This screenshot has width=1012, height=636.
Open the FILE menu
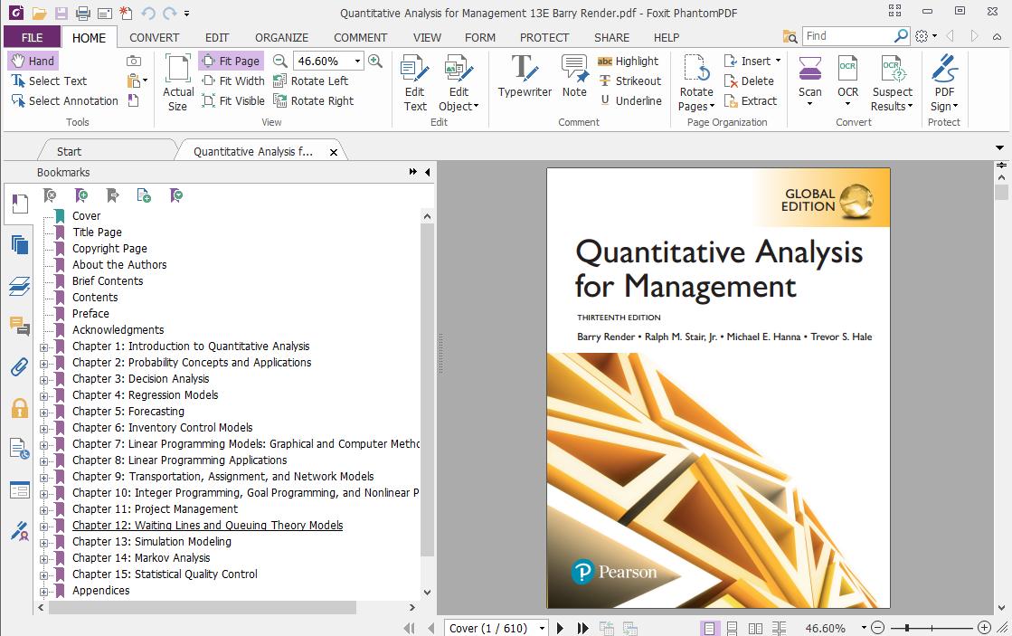click(32, 37)
